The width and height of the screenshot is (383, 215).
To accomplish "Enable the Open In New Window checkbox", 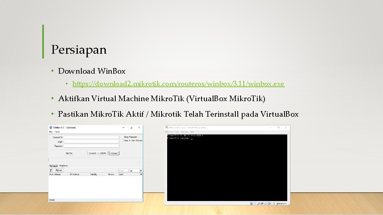I will point(123,141).
